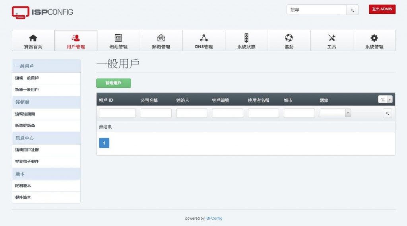407x226 pixels.
Task: Focus the 城市 filter field
Action: 299,113
